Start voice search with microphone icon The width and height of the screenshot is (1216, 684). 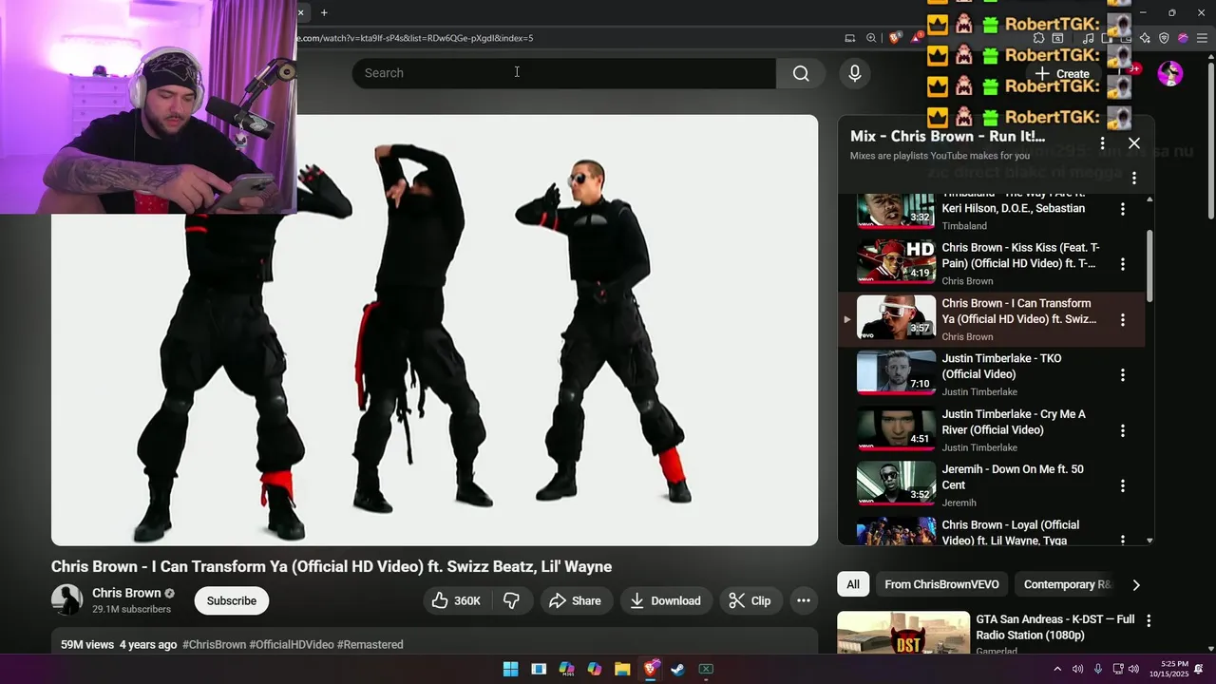(855, 73)
